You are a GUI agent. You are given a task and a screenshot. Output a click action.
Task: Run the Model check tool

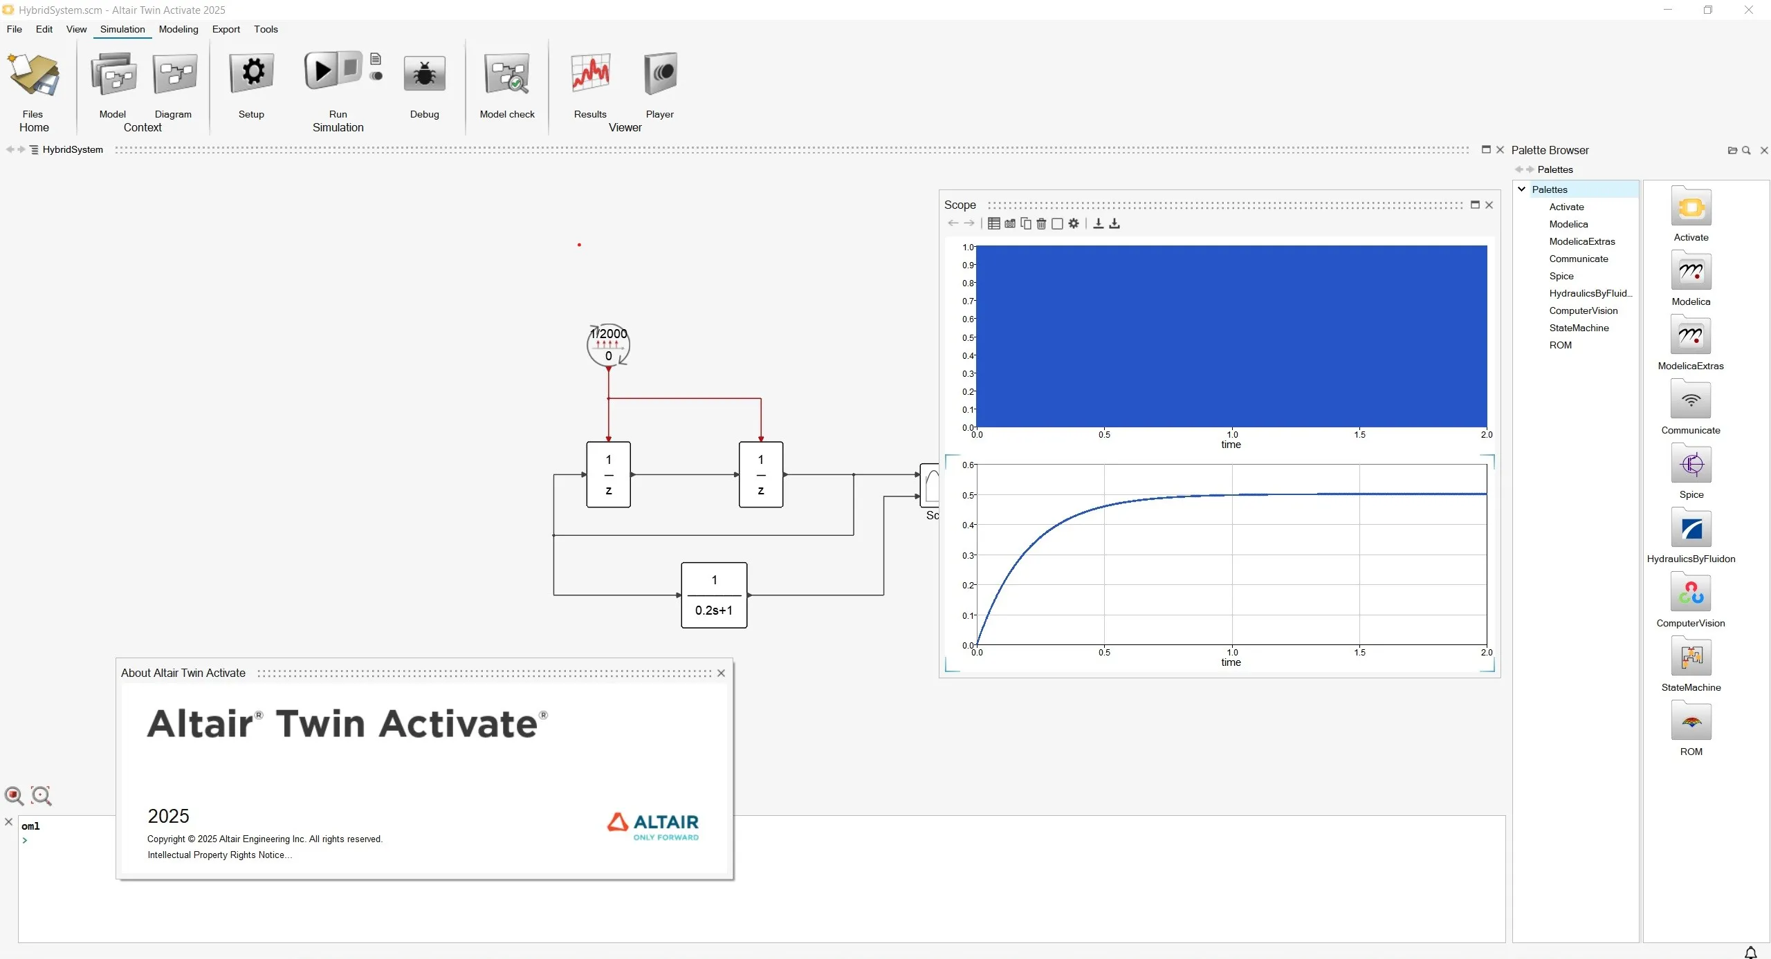coord(507,73)
